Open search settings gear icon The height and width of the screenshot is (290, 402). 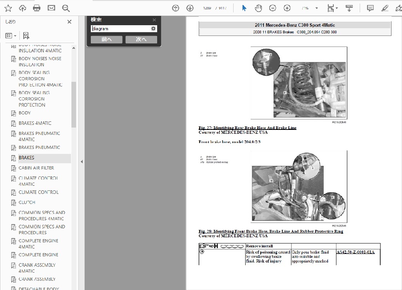pos(153,29)
